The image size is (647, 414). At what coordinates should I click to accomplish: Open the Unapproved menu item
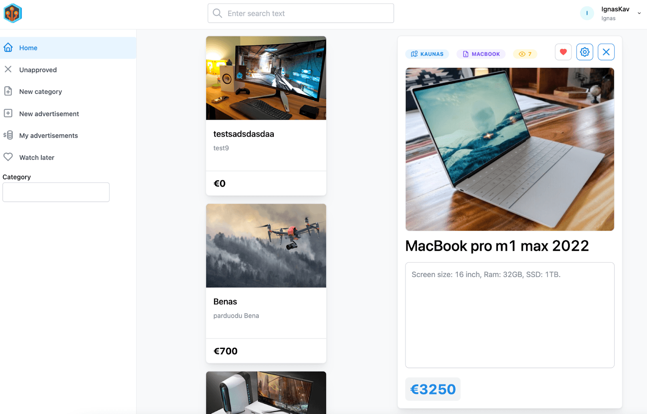pyautogui.click(x=68, y=70)
